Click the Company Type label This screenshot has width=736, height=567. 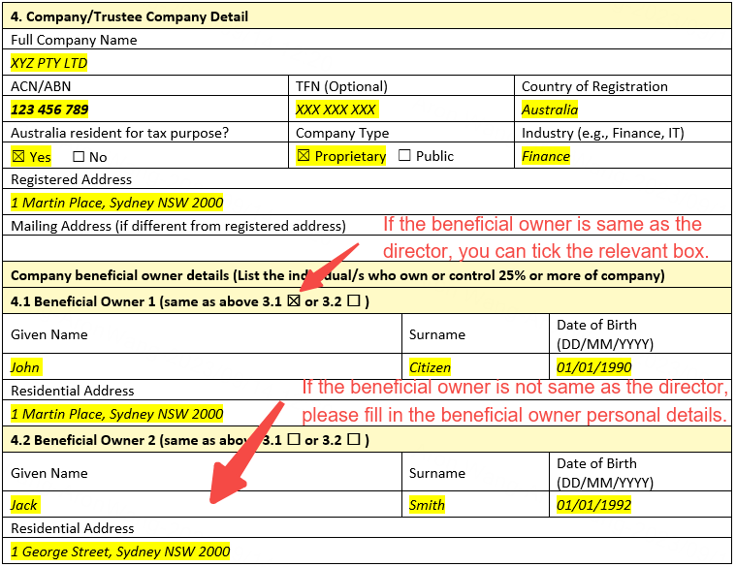[x=342, y=133]
